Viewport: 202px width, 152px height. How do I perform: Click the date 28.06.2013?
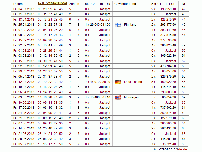[26, 139]
